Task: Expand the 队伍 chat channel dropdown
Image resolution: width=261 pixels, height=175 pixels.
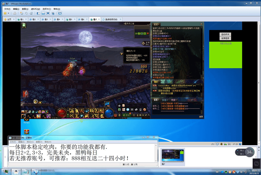Action: (165, 100)
